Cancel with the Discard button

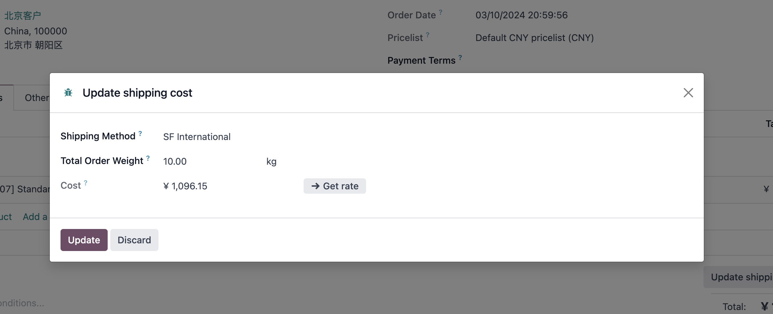pyautogui.click(x=134, y=240)
